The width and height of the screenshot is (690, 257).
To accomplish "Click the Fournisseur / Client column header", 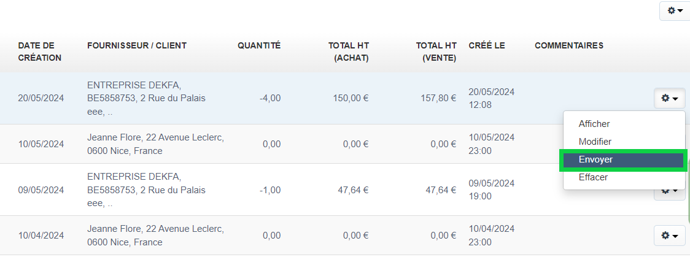I will pyautogui.click(x=137, y=45).
